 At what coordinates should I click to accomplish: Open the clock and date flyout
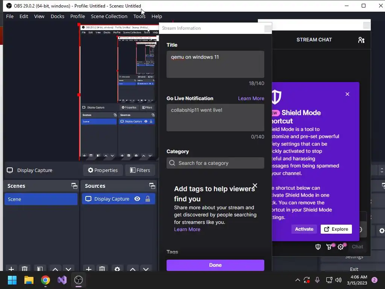357,280
